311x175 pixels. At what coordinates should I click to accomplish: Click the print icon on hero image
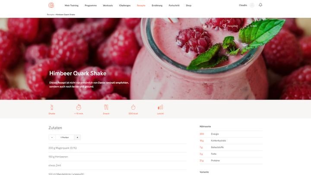205,26
